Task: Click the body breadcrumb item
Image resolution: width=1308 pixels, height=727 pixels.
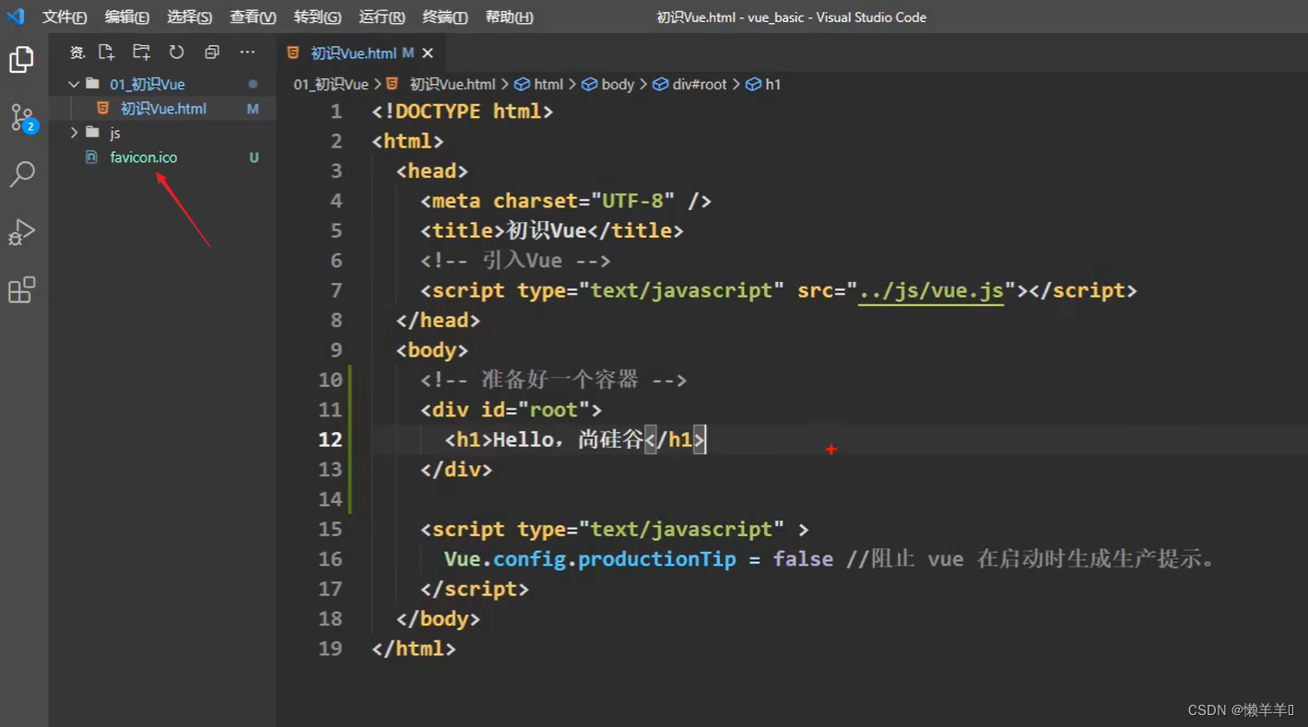Action: click(617, 84)
